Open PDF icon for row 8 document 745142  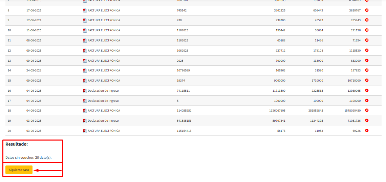pyautogui.click(x=85, y=10)
